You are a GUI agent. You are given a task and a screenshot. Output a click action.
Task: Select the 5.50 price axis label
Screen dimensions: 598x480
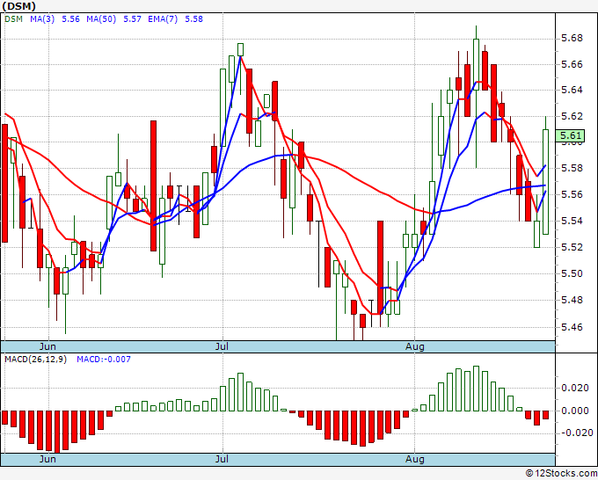click(x=572, y=273)
